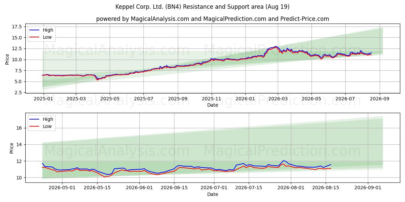
Task: Click the top chart x-axis label '2026-07'
Action: [x=345, y=99]
